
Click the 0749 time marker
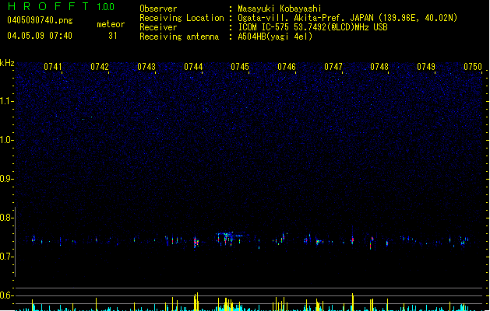pos(426,67)
